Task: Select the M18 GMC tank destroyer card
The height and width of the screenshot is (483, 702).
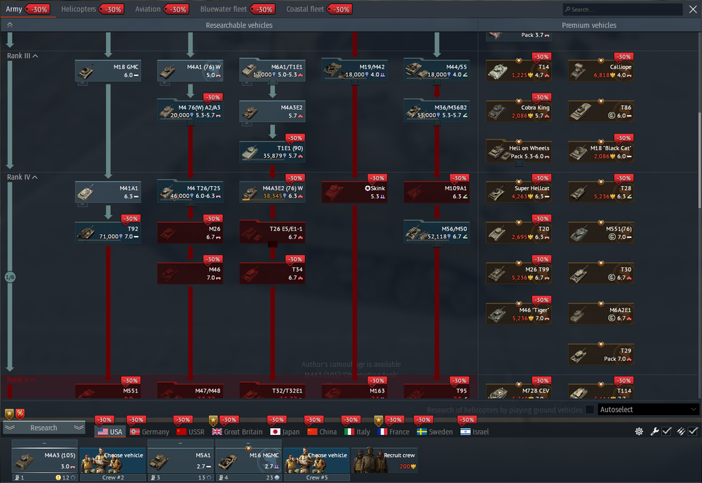Action: pyautogui.click(x=108, y=71)
